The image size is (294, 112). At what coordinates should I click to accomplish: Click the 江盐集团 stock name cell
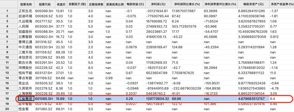coord(26,98)
